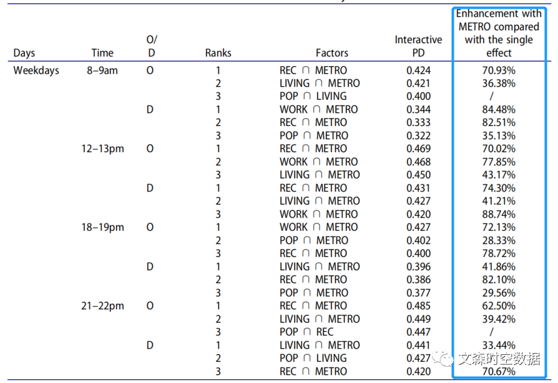Click 'POP ∩ METRO' in the 0.402 row
This screenshot has width=558, height=383.
click(314, 240)
